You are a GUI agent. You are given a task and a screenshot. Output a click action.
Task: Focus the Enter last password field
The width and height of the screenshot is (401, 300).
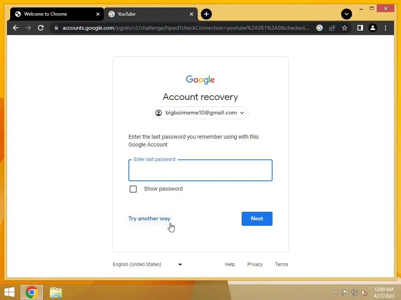pos(200,170)
